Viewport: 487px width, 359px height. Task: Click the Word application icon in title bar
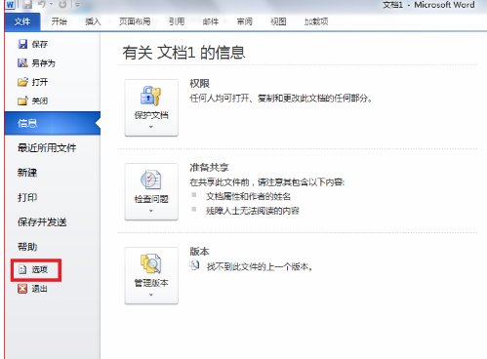pos(10,5)
